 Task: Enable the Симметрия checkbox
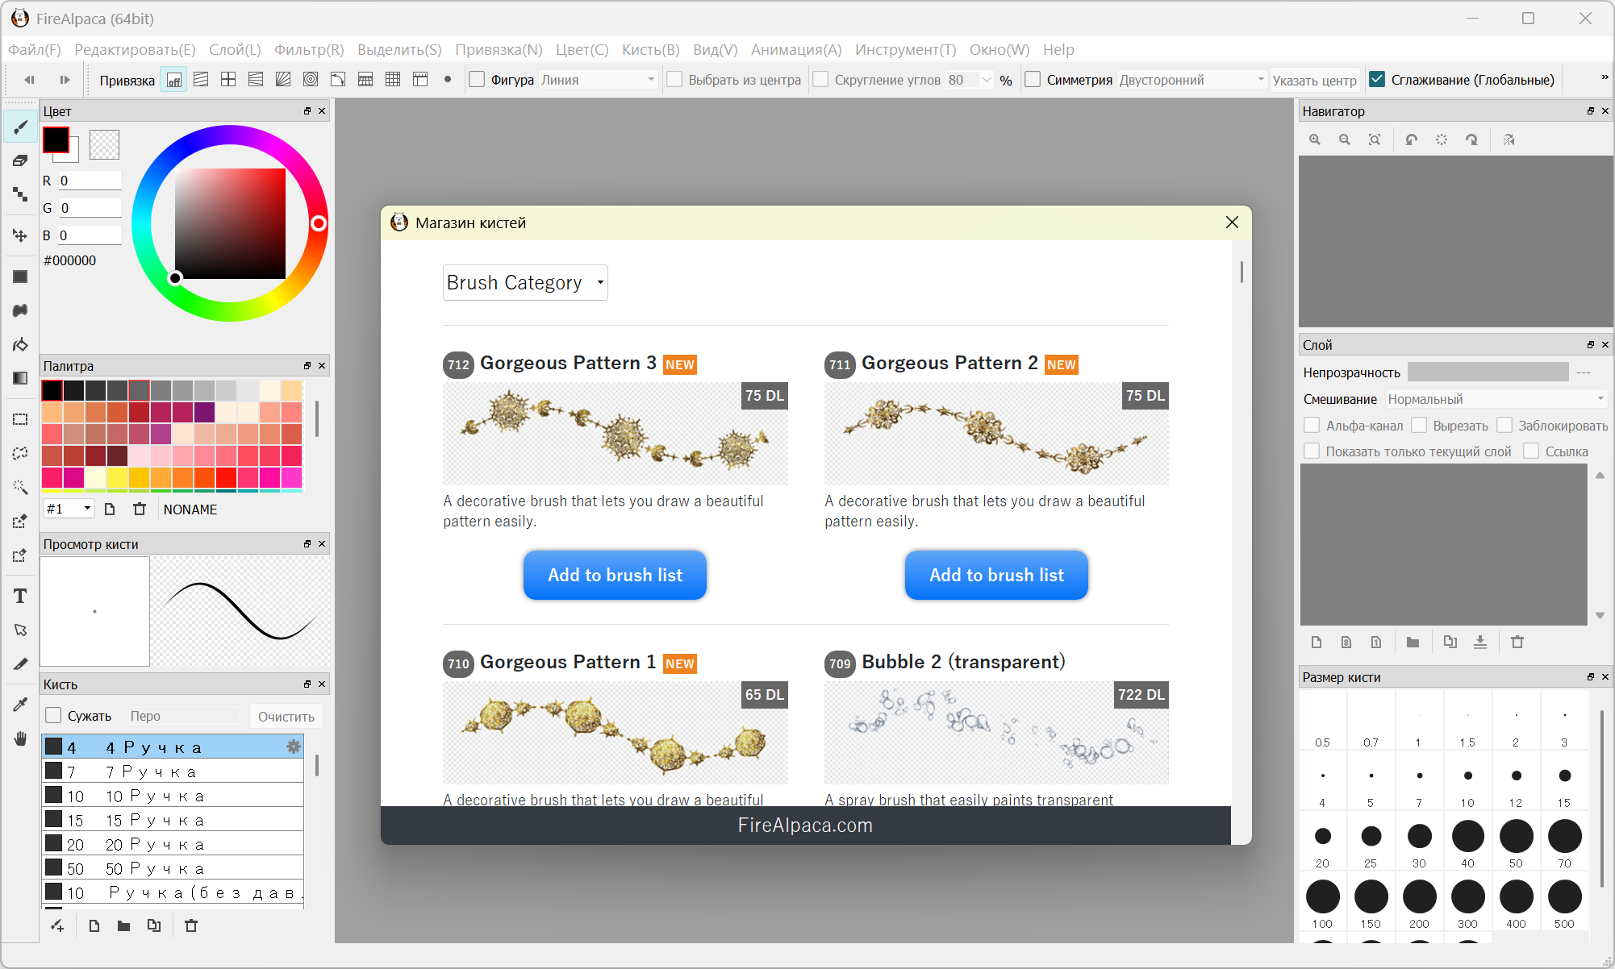coord(1033,80)
